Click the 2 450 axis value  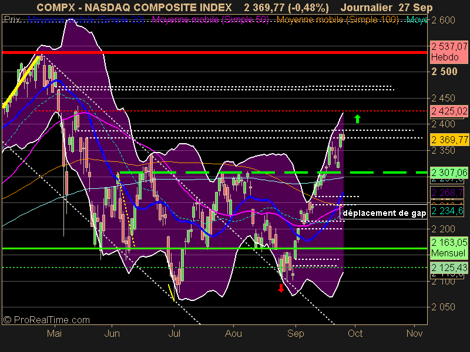pos(444,98)
